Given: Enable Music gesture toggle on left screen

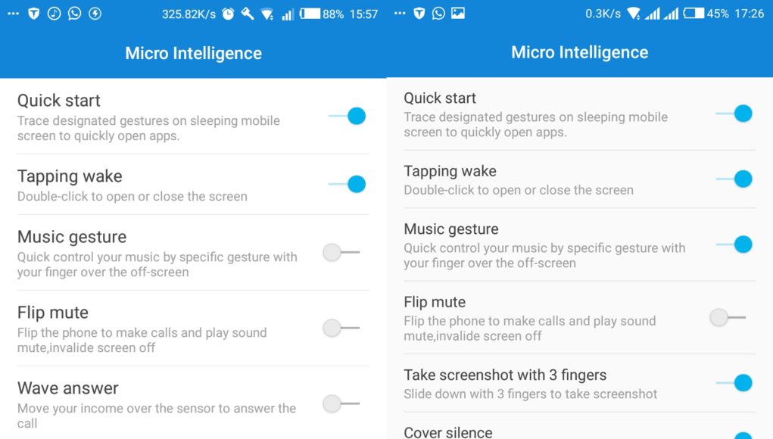Looking at the screenshot, I should [x=341, y=252].
